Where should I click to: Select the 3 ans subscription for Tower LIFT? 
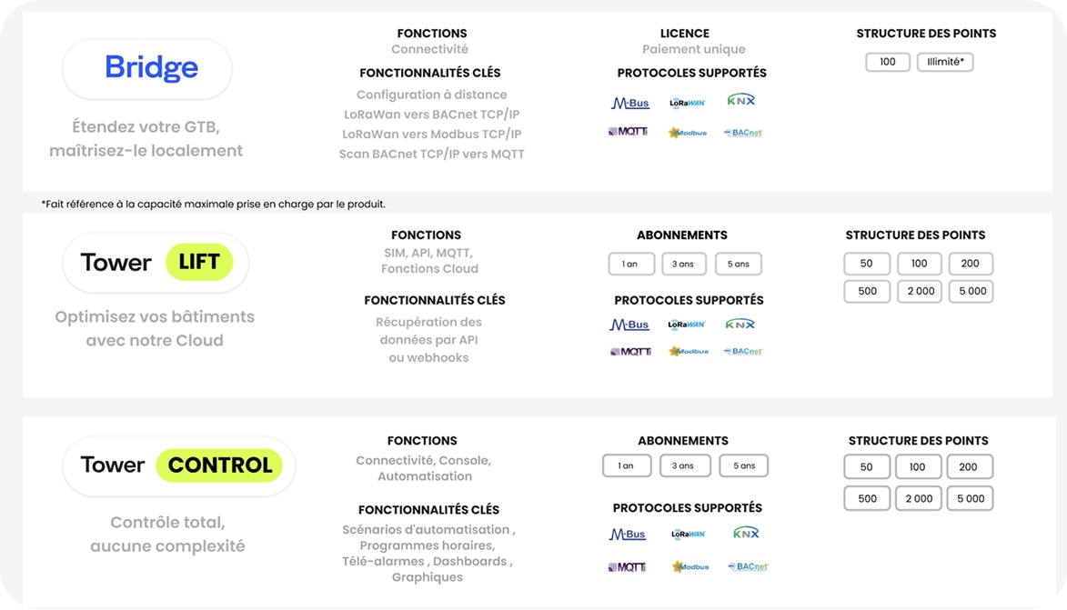[684, 264]
